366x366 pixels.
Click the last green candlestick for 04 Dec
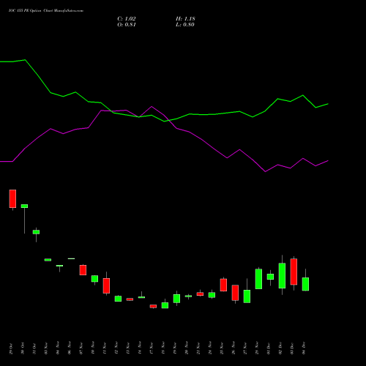[x=305, y=284]
